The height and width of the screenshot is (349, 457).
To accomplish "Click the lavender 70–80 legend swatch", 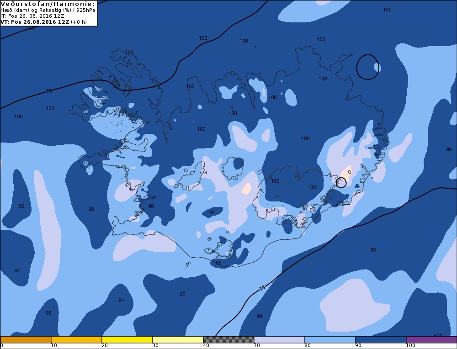I will (x=279, y=340).
